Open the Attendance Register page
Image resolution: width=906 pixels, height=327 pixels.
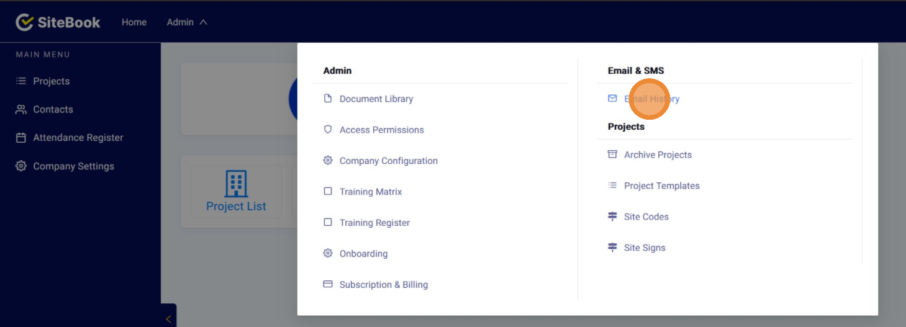78,138
